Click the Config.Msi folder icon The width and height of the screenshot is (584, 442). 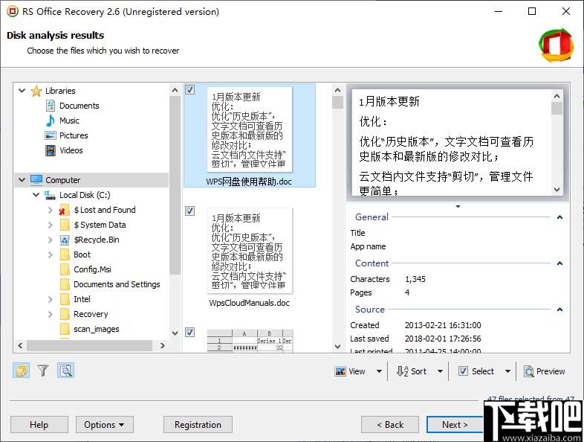[x=65, y=269]
